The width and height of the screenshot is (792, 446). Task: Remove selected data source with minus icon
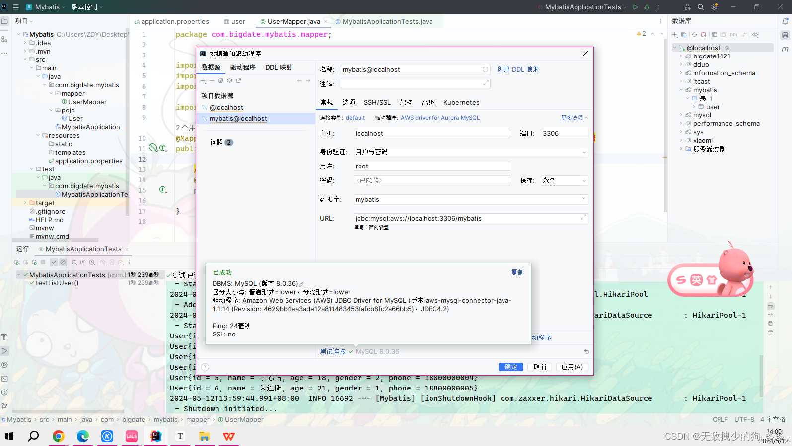click(x=212, y=81)
